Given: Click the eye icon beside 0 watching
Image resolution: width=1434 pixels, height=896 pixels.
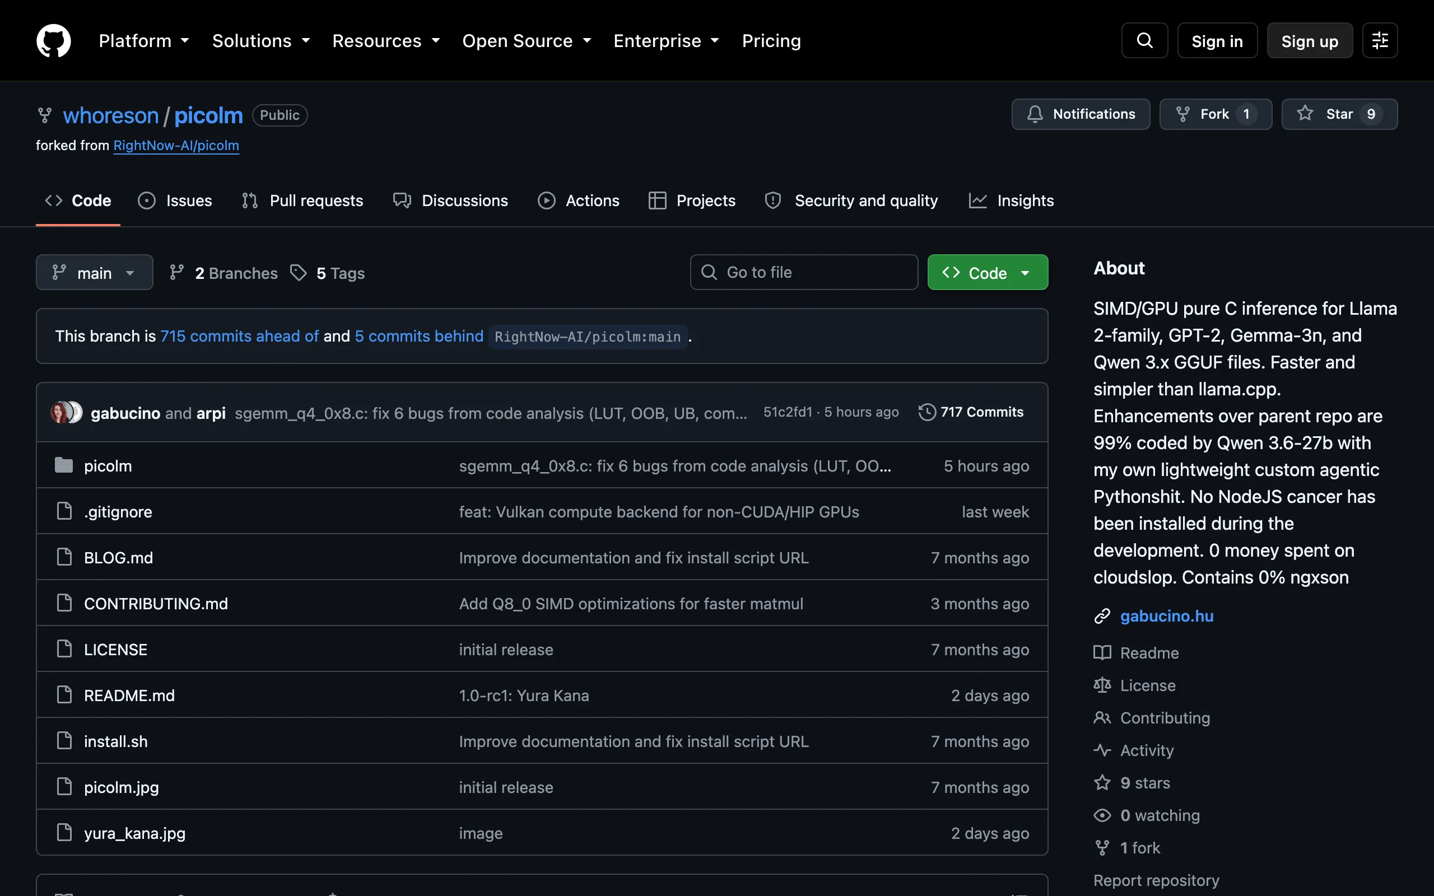Looking at the screenshot, I should pyautogui.click(x=1102, y=815).
